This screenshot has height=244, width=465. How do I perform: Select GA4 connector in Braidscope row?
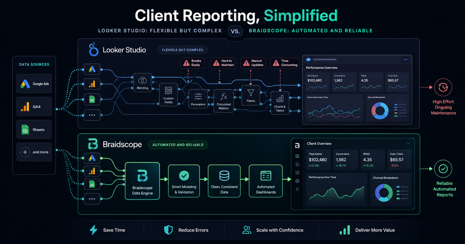pyautogui.click(x=92, y=171)
